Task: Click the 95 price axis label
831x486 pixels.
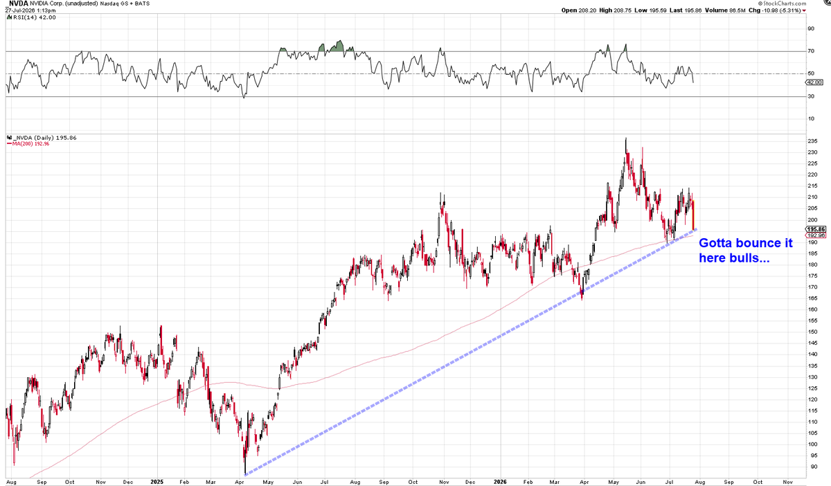Action: coord(810,454)
